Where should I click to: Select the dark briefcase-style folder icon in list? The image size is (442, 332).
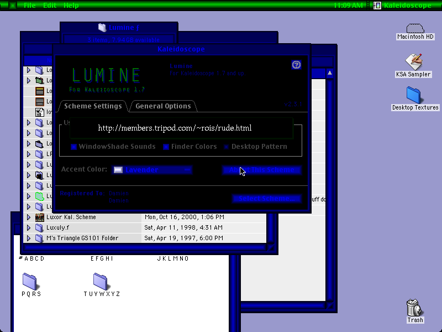point(39,144)
